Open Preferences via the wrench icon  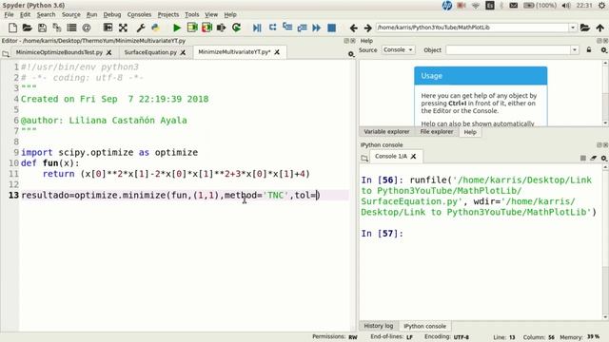click(x=141, y=28)
